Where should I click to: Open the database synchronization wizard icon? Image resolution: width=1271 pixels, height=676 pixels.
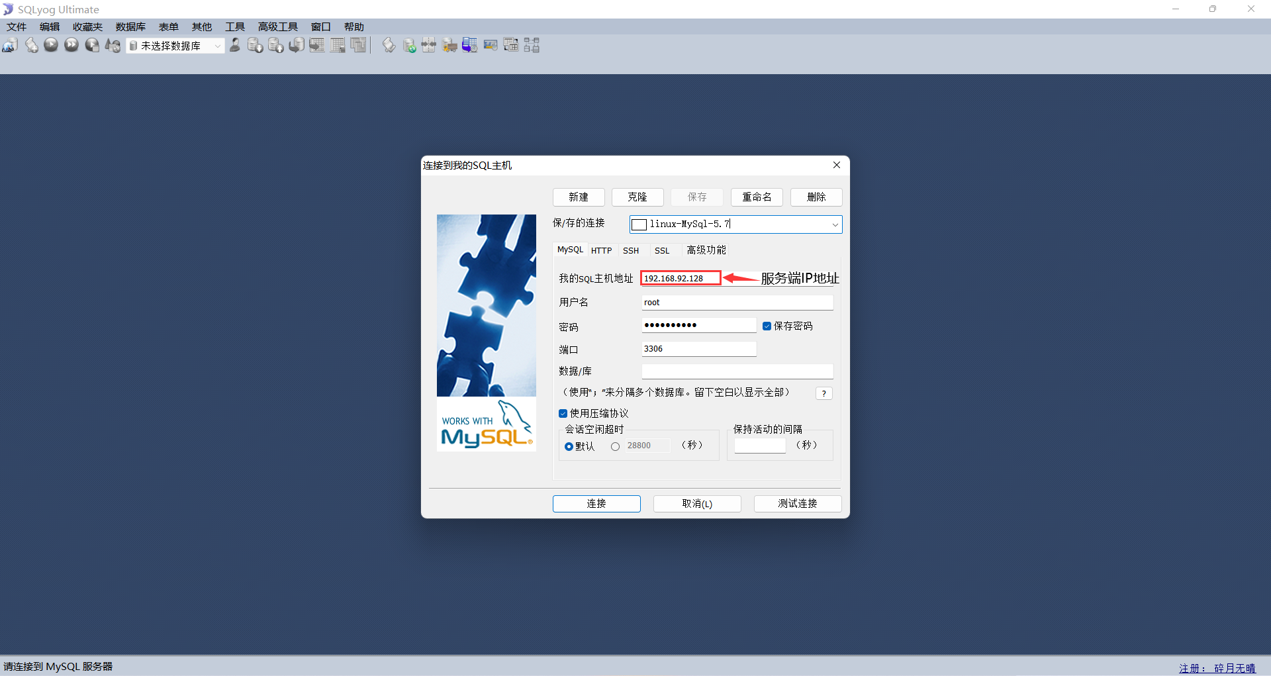409,45
